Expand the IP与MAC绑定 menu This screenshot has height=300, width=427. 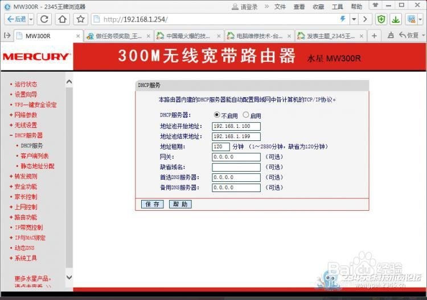coord(30,238)
